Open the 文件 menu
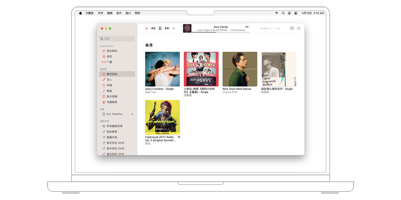 point(101,13)
